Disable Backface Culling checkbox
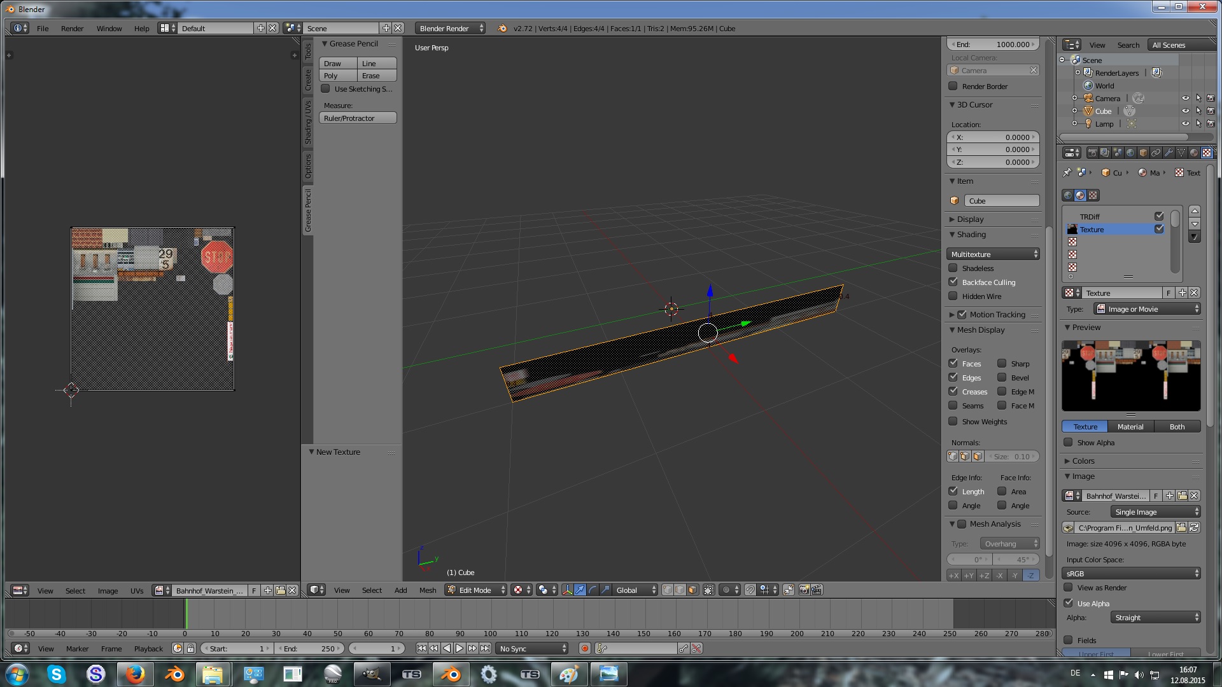 click(953, 282)
